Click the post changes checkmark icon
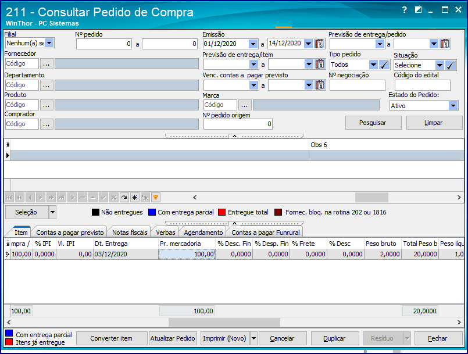The height and width of the screenshot is (354, 468). tap(103, 197)
